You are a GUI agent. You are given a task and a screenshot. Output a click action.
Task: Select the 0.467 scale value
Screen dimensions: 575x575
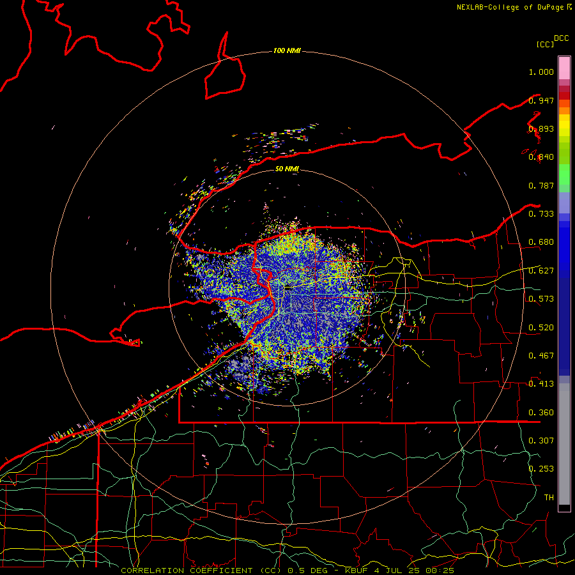pyautogui.click(x=541, y=356)
